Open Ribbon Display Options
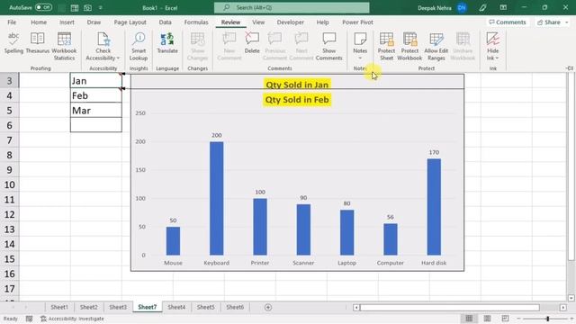This screenshot has width=576, height=324. pyautogui.click(x=503, y=7)
